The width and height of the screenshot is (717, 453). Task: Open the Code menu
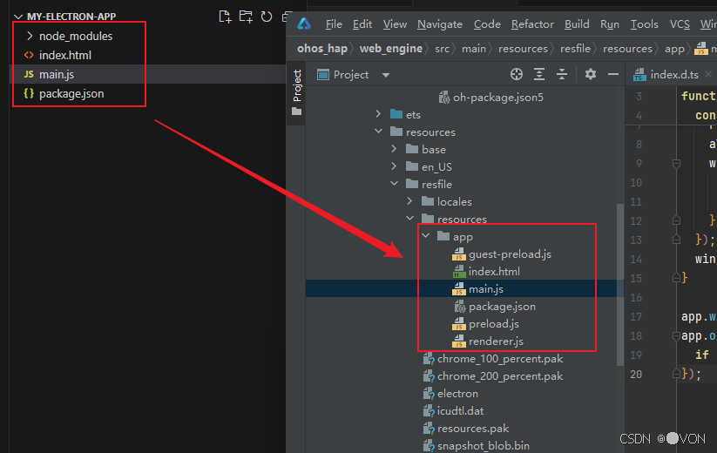click(487, 24)
